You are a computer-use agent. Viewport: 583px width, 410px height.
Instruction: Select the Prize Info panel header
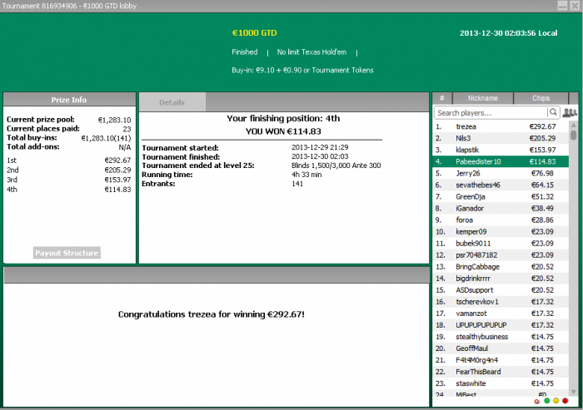click(68, 100)
